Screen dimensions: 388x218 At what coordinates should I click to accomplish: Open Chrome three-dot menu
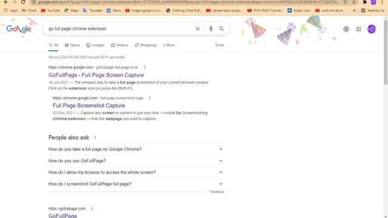382,2
